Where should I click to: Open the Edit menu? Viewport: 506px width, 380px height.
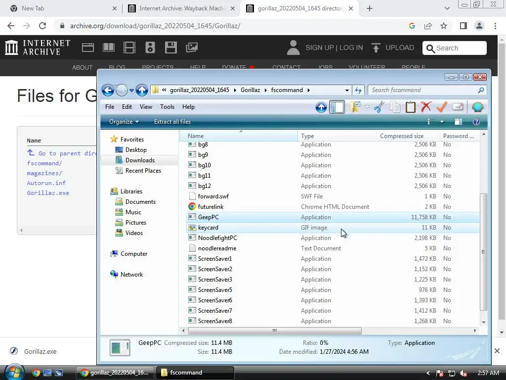pyautogui.click(x=127, y=107)
